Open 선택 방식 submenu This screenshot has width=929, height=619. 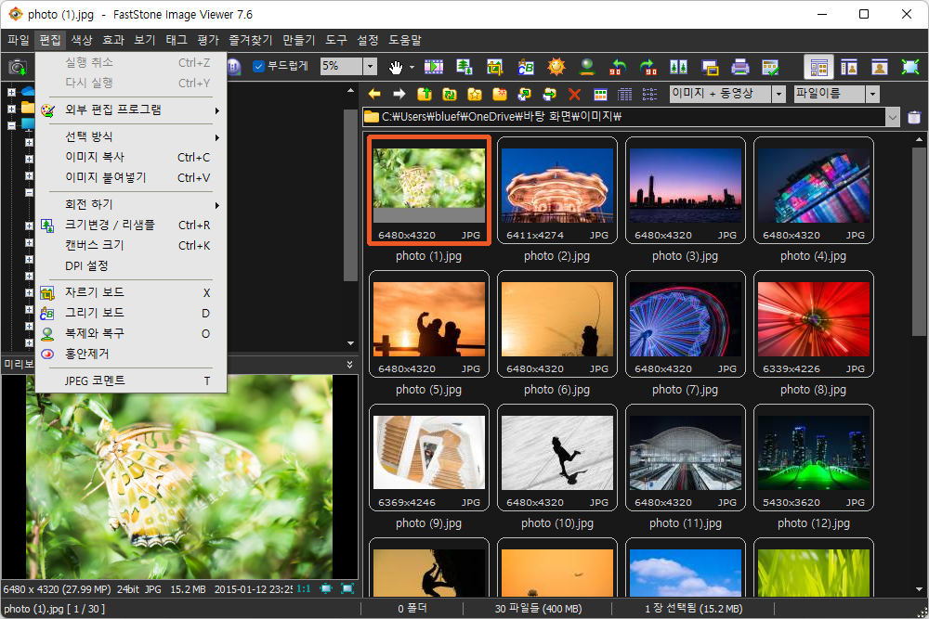click(x=131, y=136)
